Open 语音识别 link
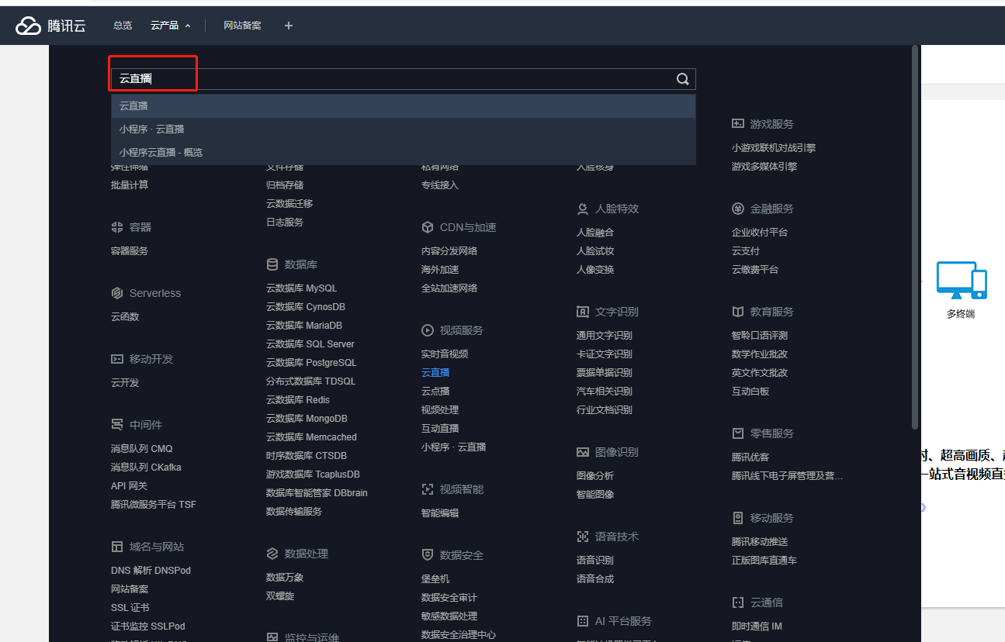1005x642 pixels. [595, 561]
